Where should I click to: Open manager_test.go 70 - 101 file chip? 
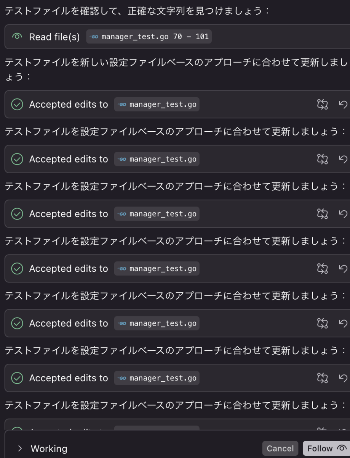(x=149, y=37)
